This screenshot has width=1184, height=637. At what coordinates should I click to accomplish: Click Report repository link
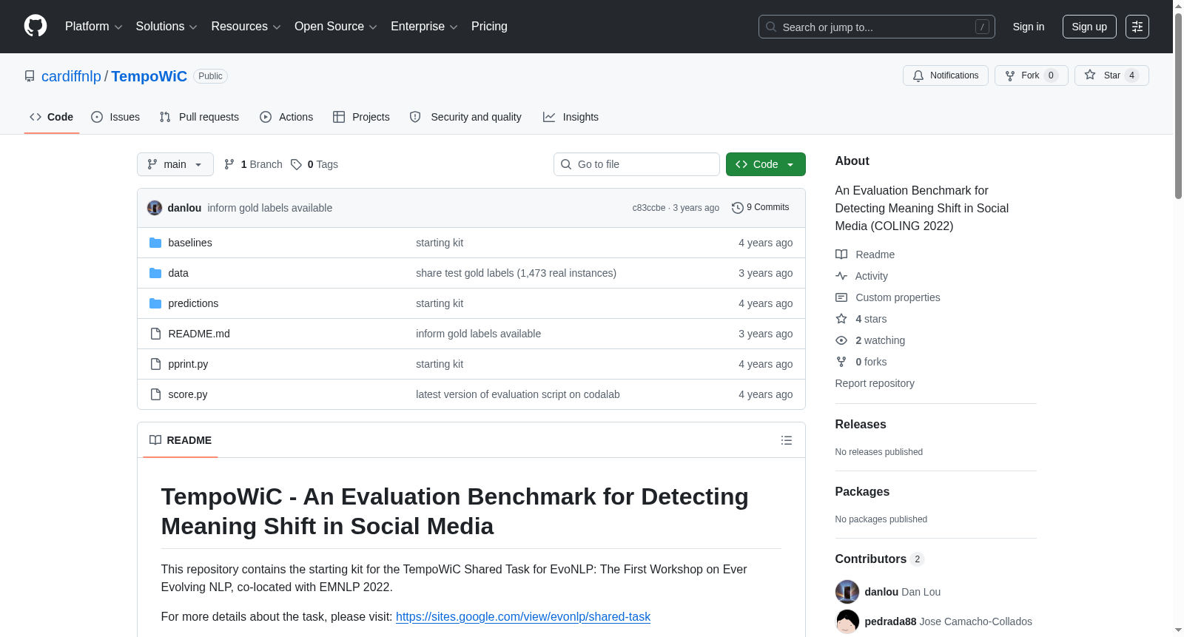coord(875,383)
